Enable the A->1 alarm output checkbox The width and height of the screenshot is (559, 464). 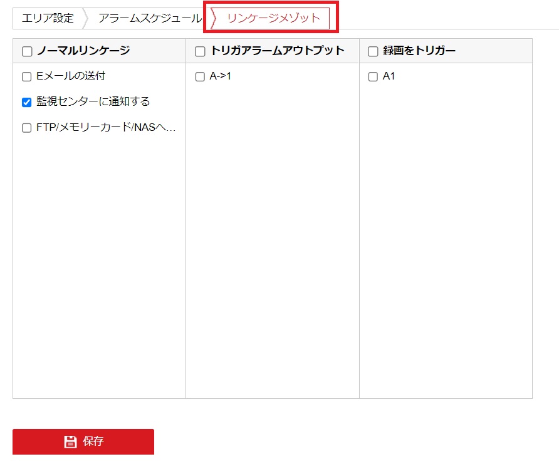[200, 77]
